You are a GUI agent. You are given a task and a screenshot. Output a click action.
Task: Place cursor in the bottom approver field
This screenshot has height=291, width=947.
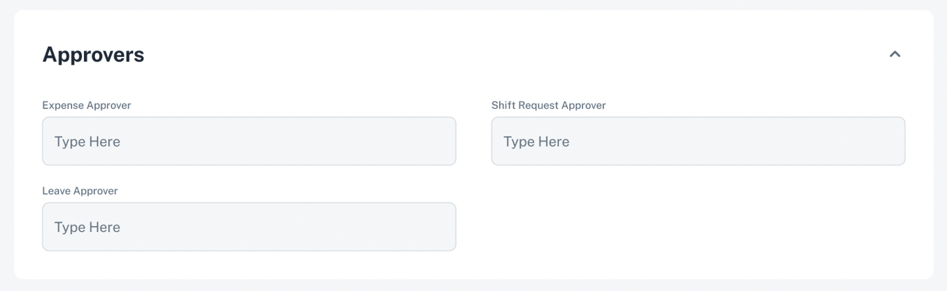[x=249, y=227]
